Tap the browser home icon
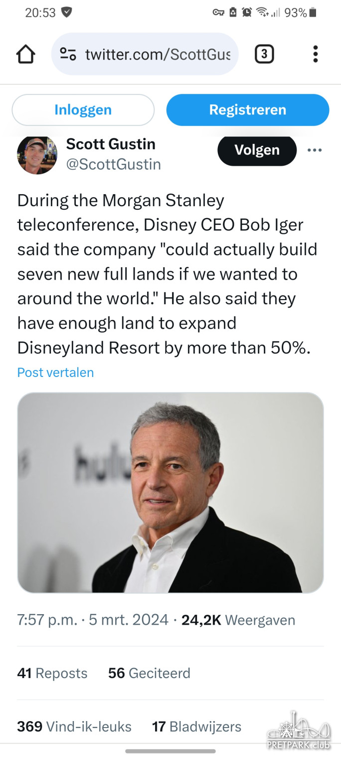 [x=26, y=54]
